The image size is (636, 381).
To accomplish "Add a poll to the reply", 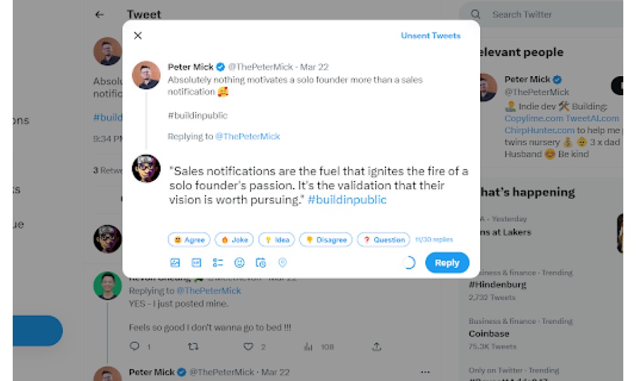I will (x=218, y=263).
